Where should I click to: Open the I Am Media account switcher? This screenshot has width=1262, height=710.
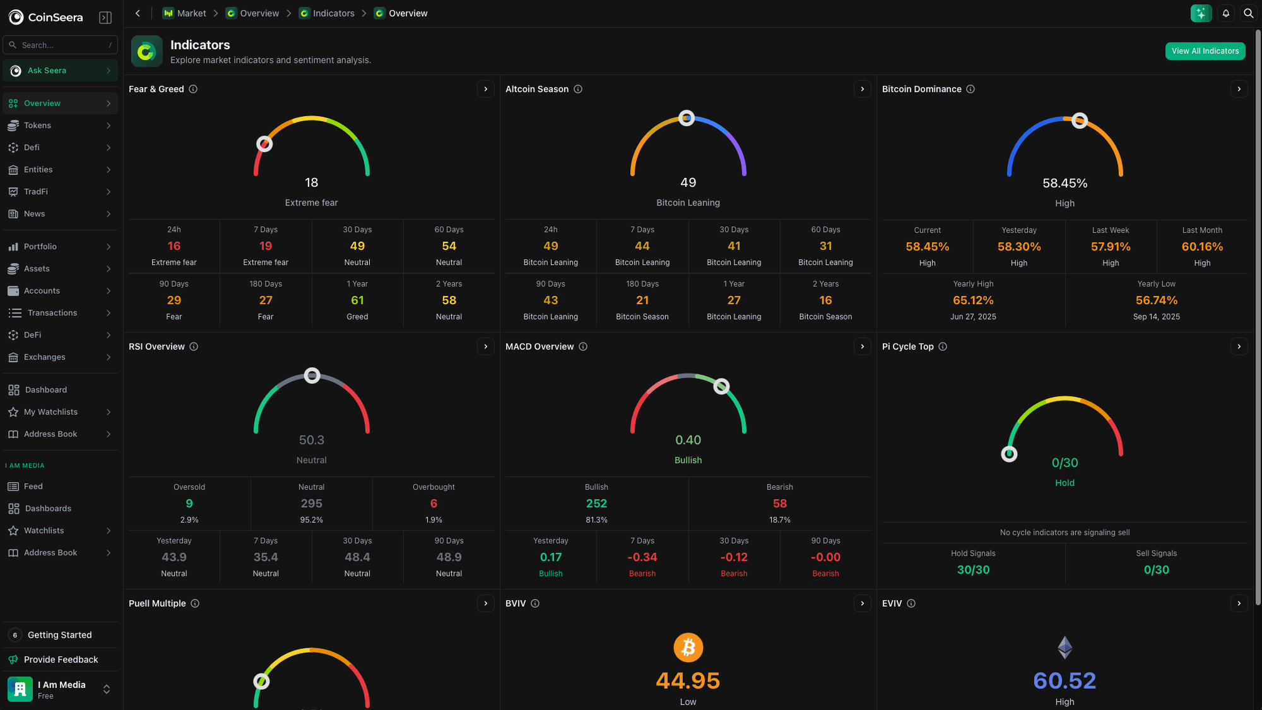pos(61,689)
